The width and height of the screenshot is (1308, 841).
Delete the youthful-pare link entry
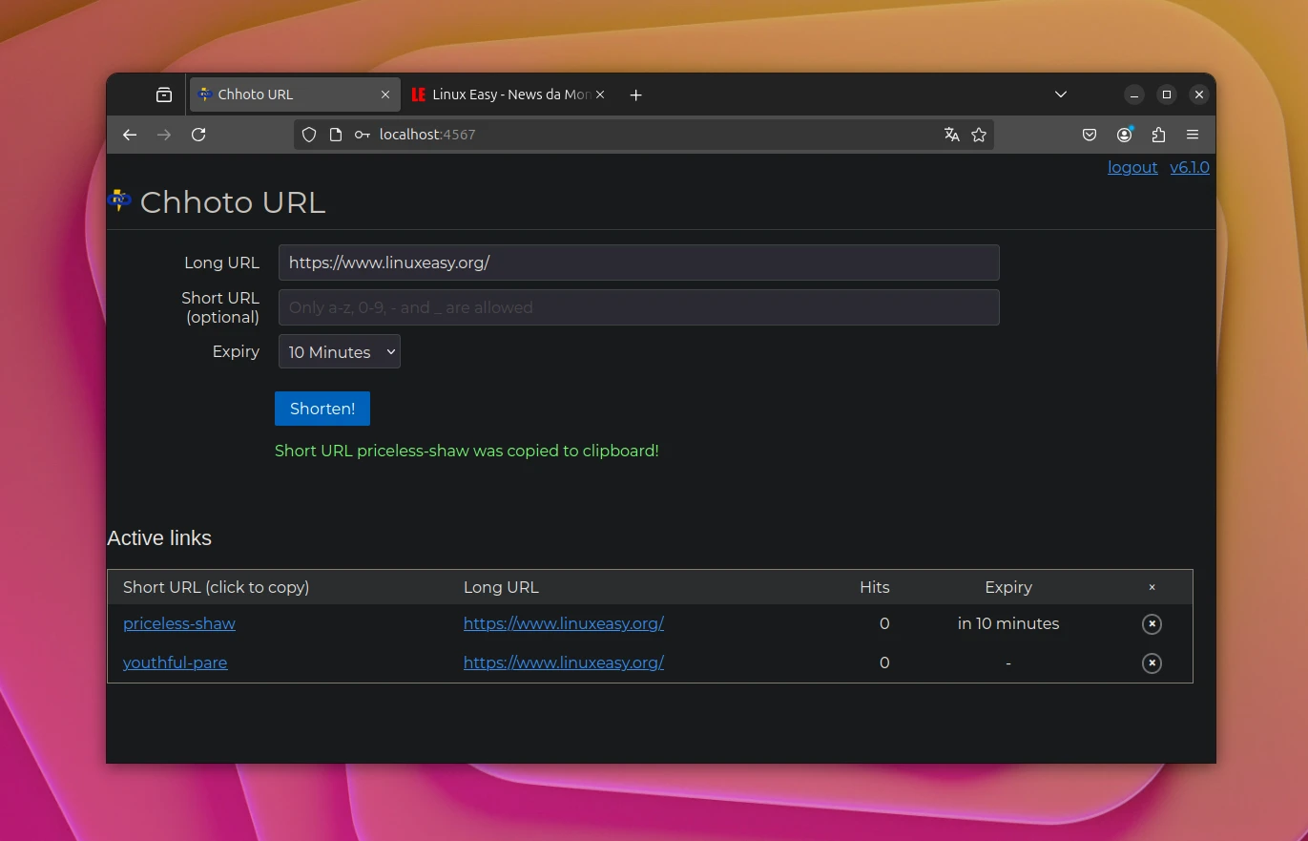1152,663
